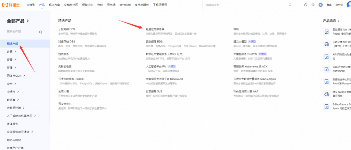Viewport: 351px width, 150px height.
Task: Open the 文档与社区 top menu
Action: click(71, 5)
